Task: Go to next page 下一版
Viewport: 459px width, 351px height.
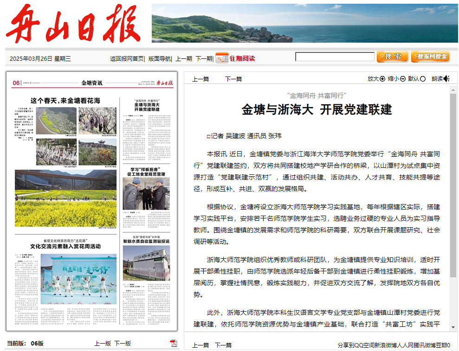Action: 123,343
